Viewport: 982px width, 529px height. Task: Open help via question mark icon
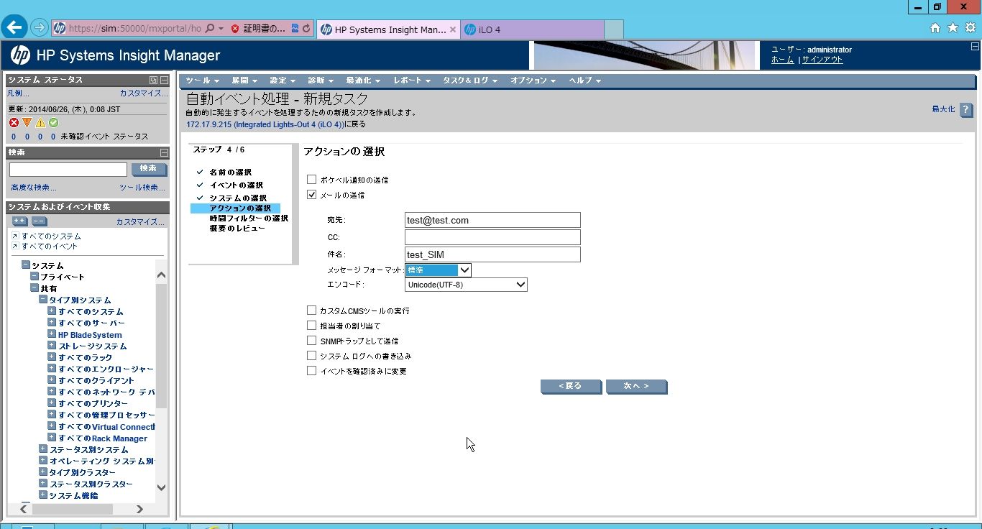pos(966,110)
